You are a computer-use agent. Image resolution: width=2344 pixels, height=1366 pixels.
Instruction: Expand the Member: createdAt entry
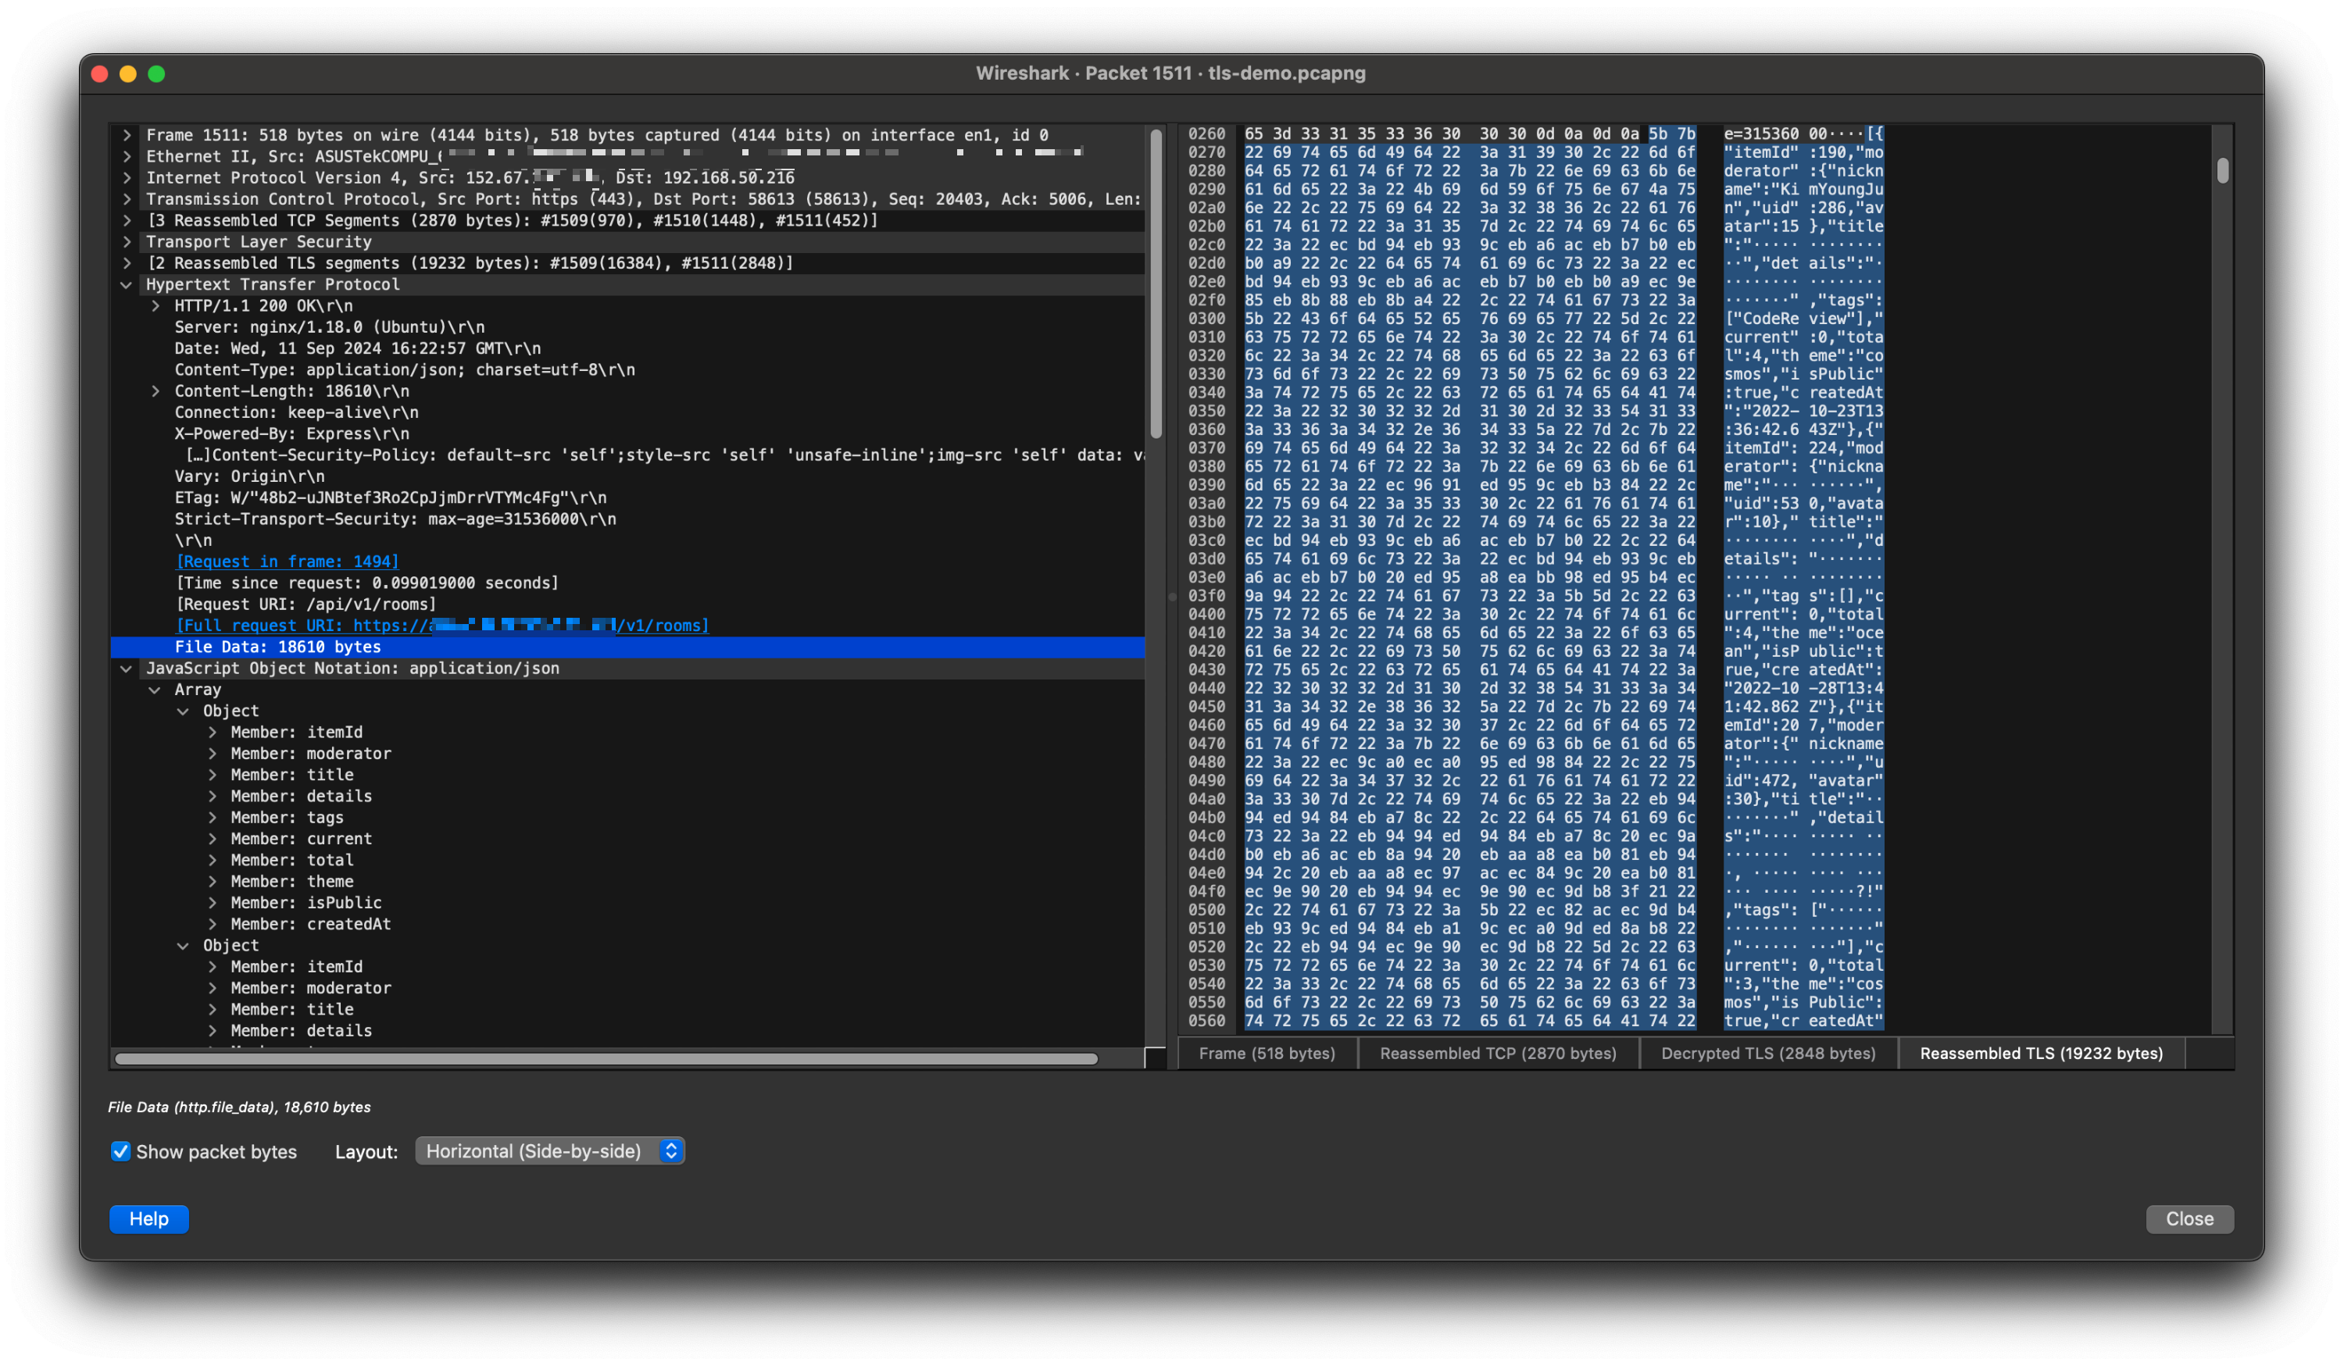coord(212,924)
